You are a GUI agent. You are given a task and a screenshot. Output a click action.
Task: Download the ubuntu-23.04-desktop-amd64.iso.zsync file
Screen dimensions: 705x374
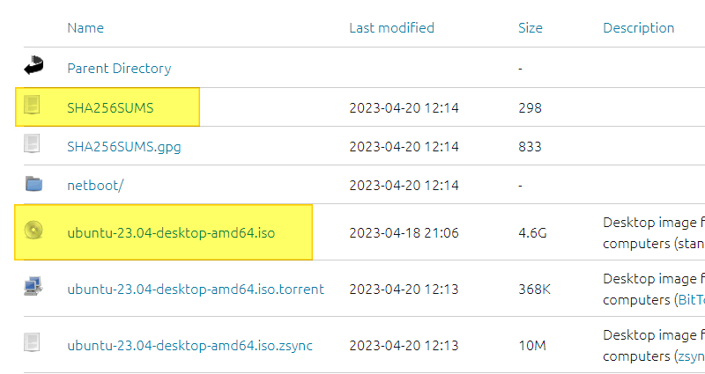tap(189, 346)
